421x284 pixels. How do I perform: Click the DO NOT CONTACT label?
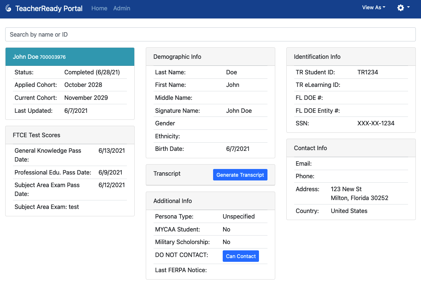pos(182,255)
